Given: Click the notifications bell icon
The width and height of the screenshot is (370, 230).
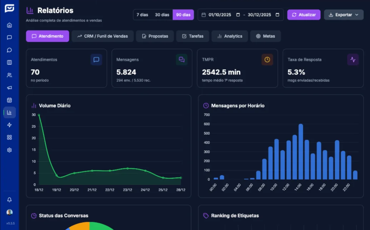Looking at the screenshot, I should tap(9, 200).
